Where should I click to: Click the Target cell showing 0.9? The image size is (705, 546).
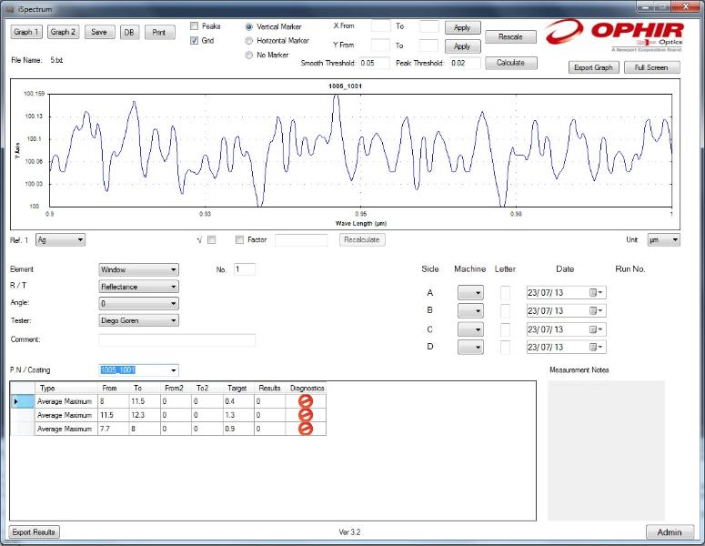(237, 429)
